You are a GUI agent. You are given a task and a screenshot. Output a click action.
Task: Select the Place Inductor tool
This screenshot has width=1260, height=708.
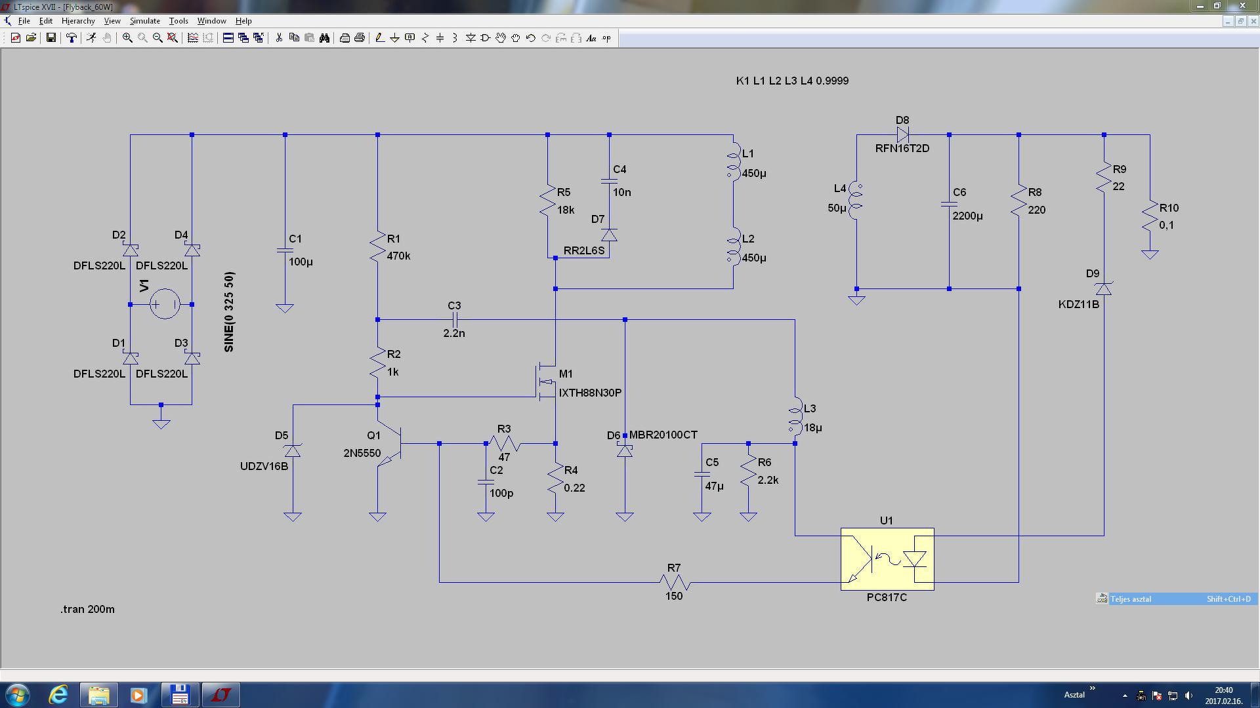[x=455, y=38]
